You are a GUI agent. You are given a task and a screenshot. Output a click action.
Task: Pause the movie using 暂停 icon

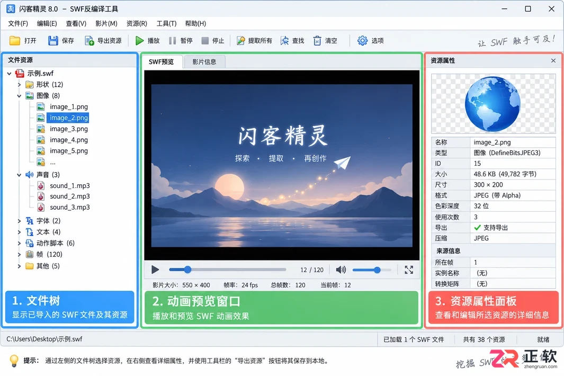pyautogui.click(x=173, y=41)
